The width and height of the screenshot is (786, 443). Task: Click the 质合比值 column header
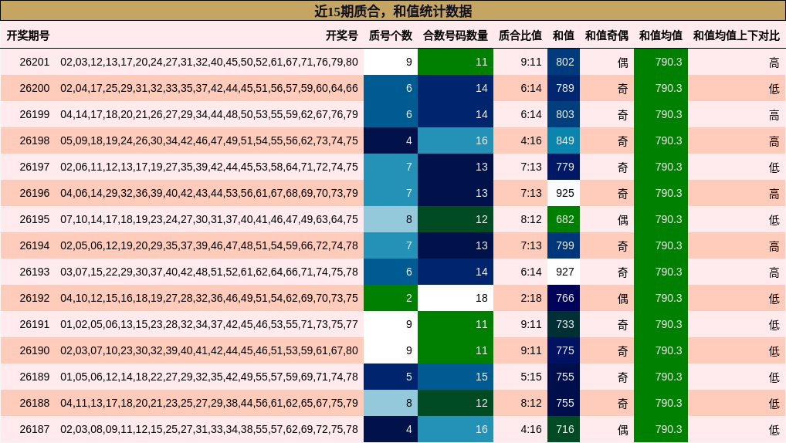pos(520,36)
